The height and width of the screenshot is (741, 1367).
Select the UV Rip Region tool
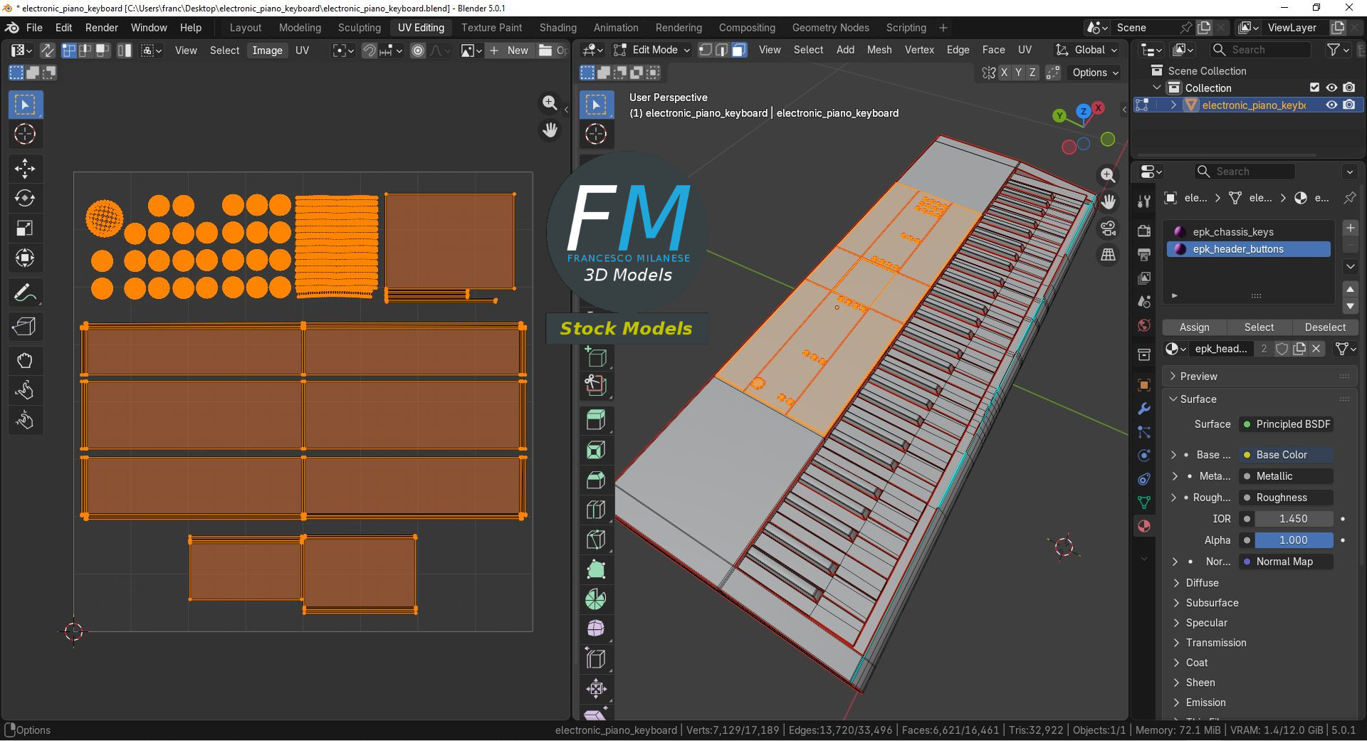click(x=25, y=327)
